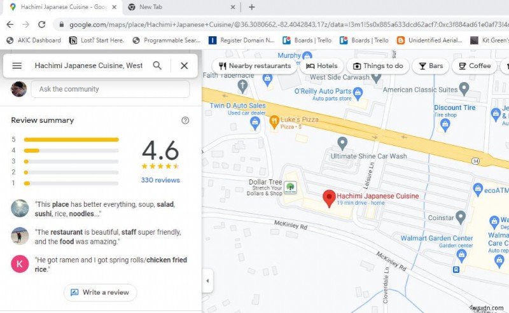Click the 4-star rating bar

pos(71,151)
